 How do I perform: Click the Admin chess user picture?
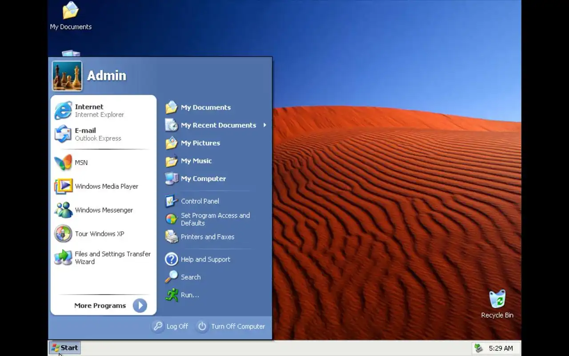tap(67, 76)
